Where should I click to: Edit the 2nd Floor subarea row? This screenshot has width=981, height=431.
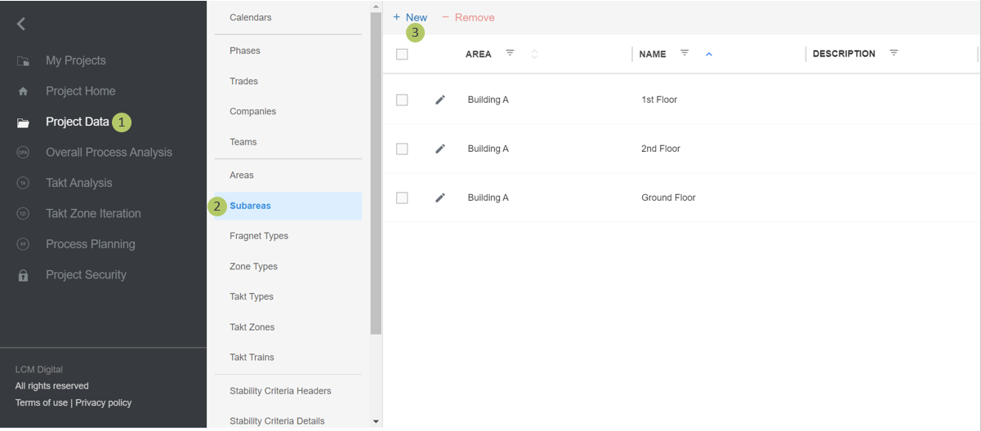pos(440,149)
